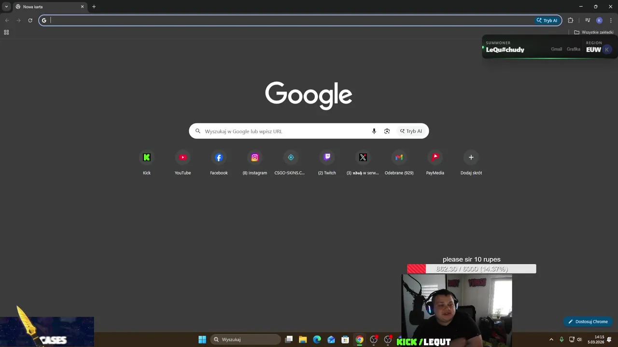618x347 pixels.
Task: Open the volume control tray icon
Action: 579,339
